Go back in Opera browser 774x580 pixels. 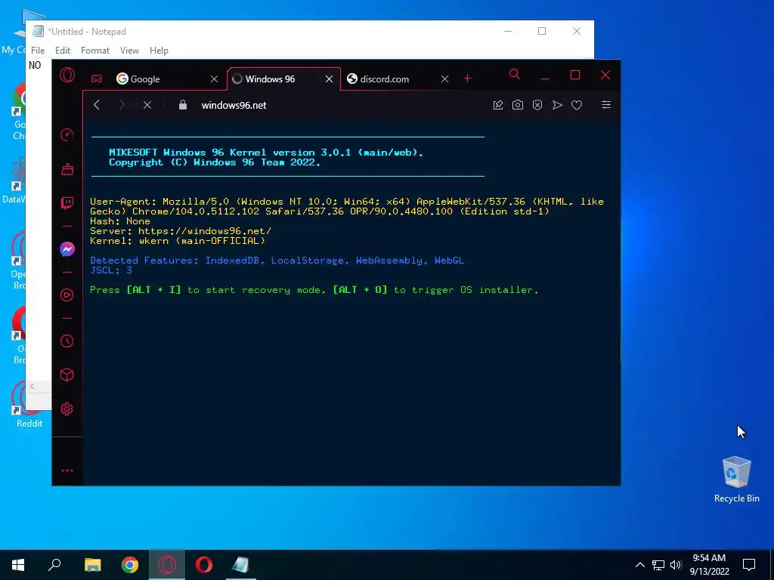(97, 105)
